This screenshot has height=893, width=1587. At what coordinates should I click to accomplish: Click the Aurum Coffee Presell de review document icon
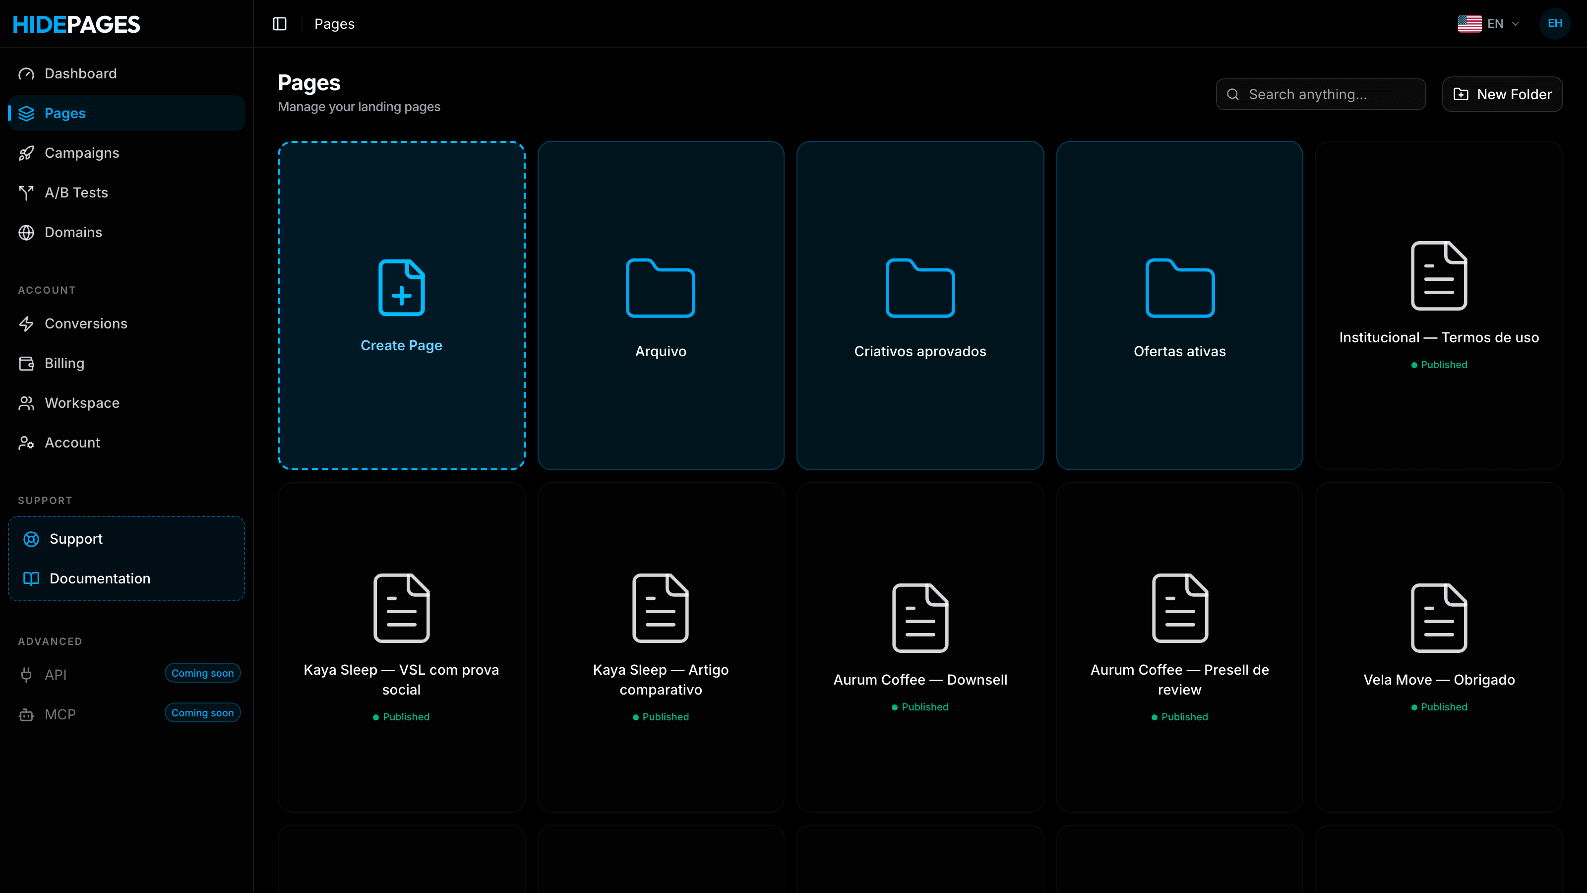coord(1180,608)
